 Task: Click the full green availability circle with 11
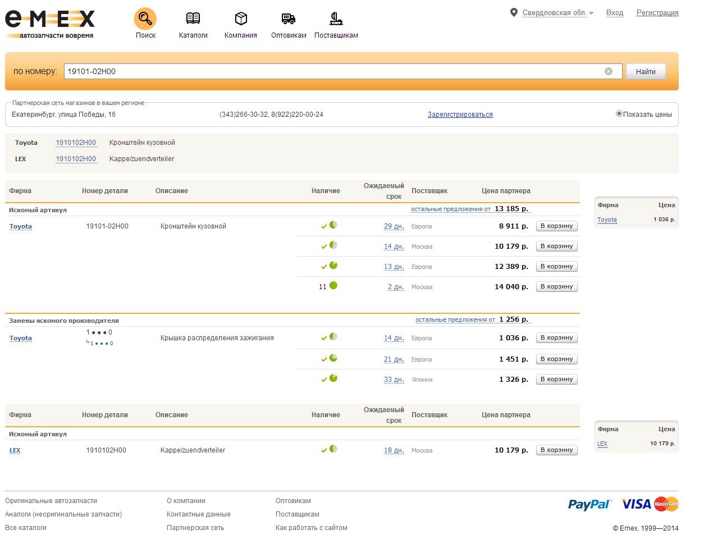coord(333,286)
